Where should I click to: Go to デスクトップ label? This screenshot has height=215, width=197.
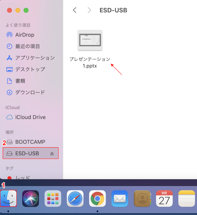tap(30, 69)
